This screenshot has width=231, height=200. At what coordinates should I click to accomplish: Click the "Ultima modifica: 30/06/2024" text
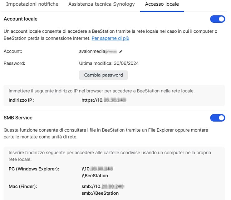[x=109, y=63]
